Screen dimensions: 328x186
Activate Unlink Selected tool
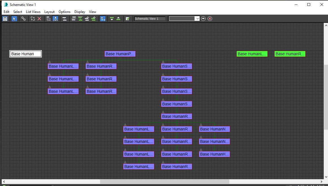tap(33, 18)
